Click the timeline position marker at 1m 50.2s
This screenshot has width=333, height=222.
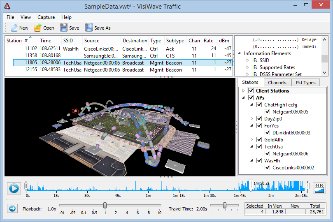point(251,185)
